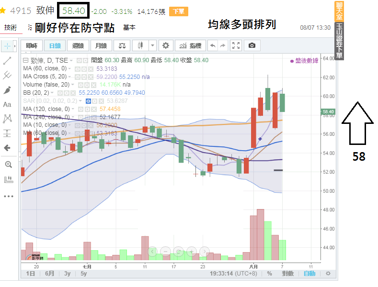Screen dimensions: 378x287
Task: Select the Aa text annotation tool
Action: pos(7,104)
